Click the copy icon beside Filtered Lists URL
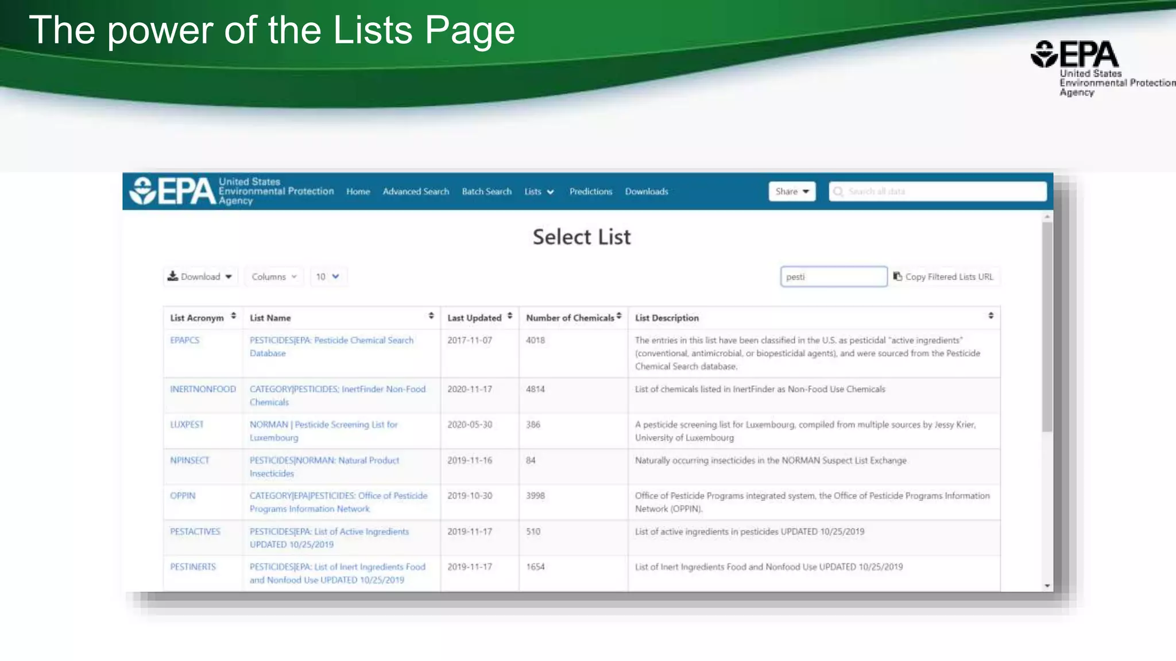1176x661 pixels. pyautogui.click(x=898, y=277)
